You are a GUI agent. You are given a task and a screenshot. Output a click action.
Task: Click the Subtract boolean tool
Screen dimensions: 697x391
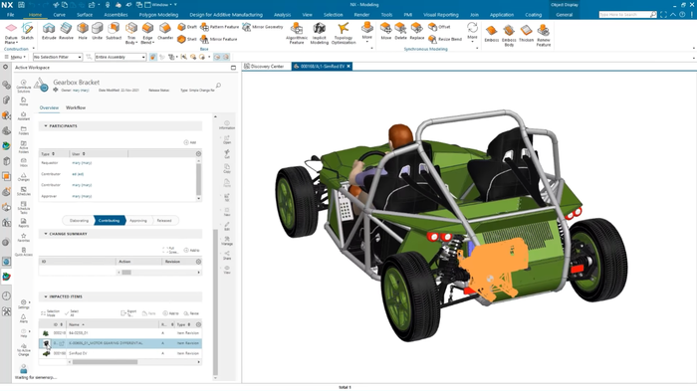click(114, 31)
